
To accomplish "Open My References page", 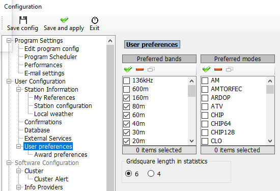I will 54,98.
